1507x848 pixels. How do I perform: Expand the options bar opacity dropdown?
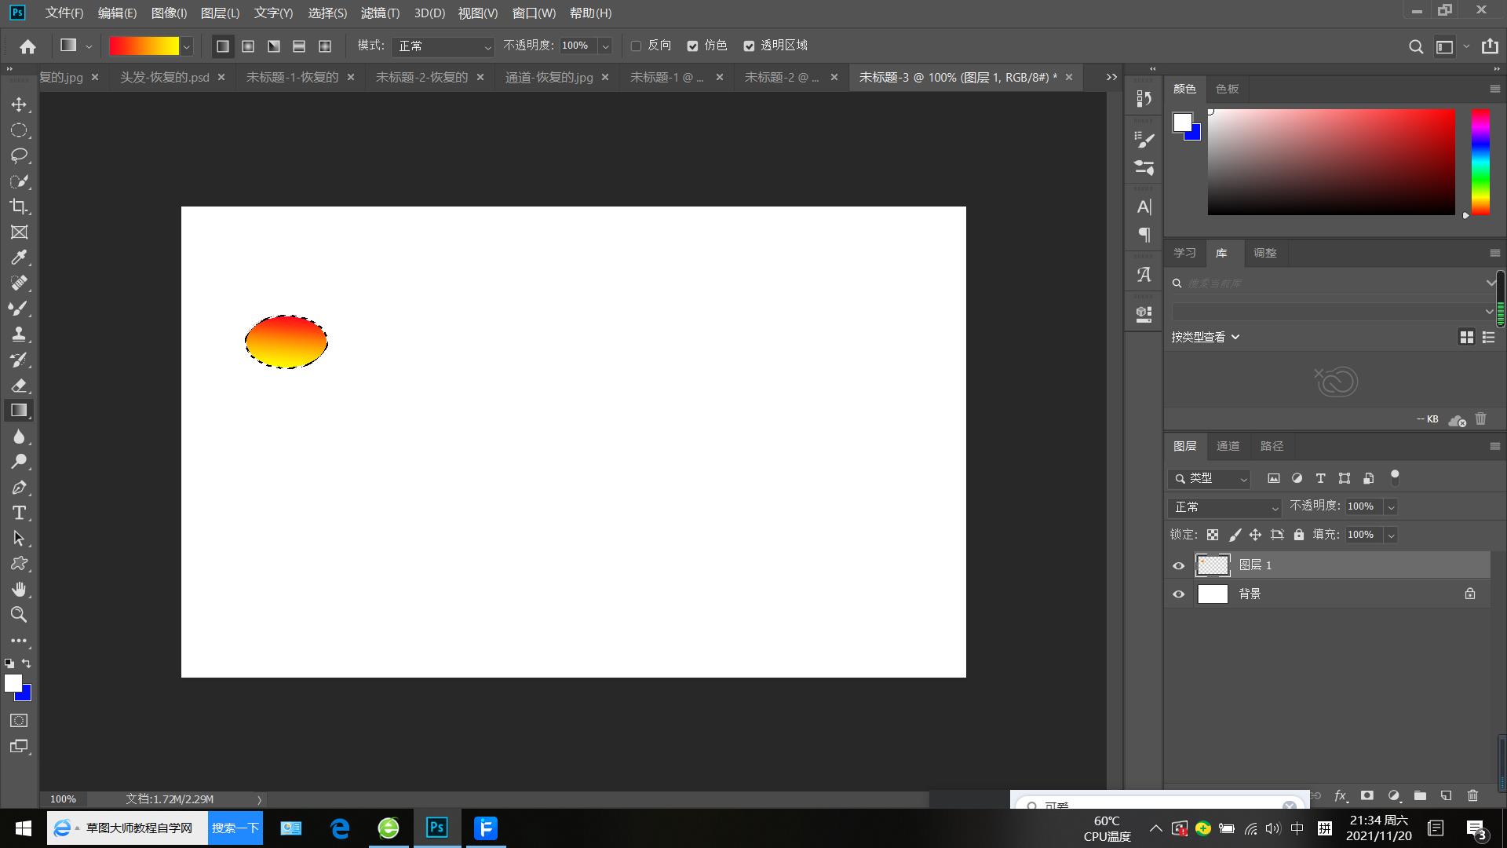point(605,46)
